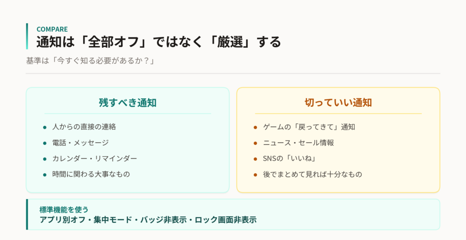
Task: Click the green bullet beside カレンダー・リマインダー
Action: tap(45, 159)
